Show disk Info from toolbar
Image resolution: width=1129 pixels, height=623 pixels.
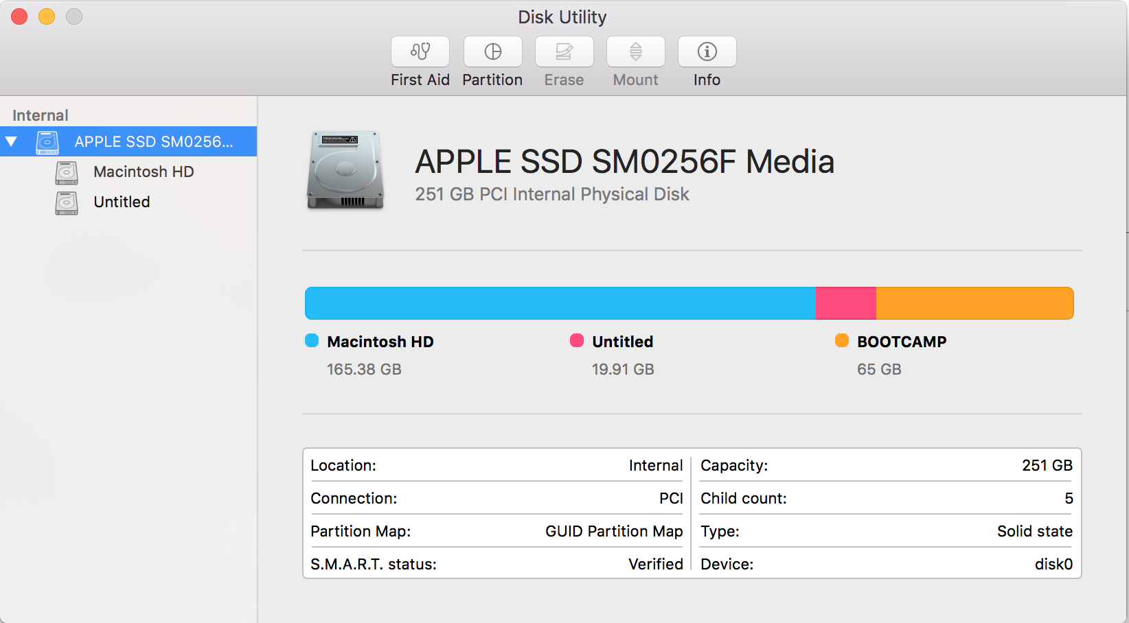click(x=707, y=51)
